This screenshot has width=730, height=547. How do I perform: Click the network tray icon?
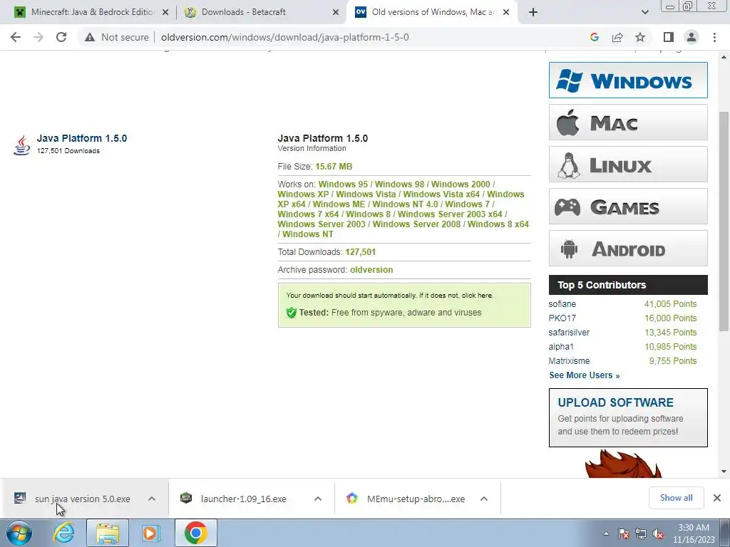click(x=641, y=533)
